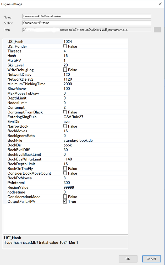Select the NetworkDelay value 120
The image size is (165, 265).
pos(67,75)
